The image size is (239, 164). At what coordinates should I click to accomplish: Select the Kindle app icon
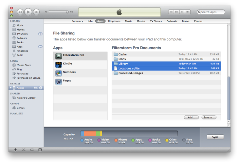[59, 65]
